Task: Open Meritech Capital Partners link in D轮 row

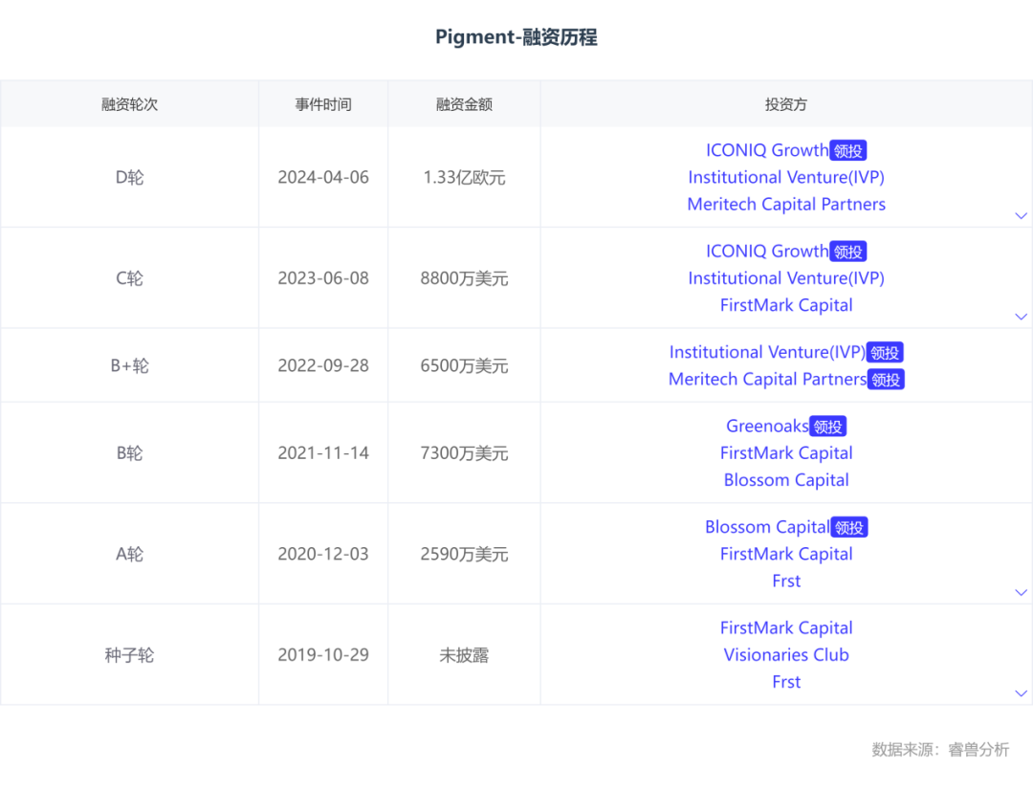Action: click(x=786, y=204)
